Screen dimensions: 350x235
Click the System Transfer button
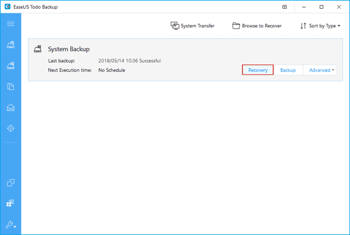[x=192, y=26]
